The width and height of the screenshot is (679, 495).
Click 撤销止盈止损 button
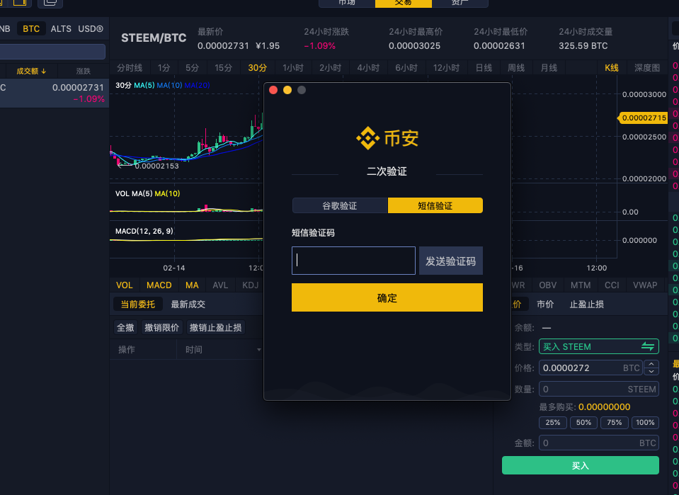pos(216,327)
